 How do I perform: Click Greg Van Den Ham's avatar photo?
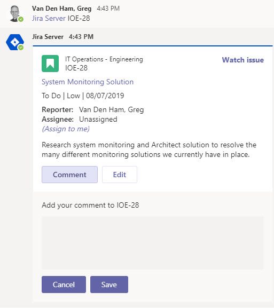15,13
